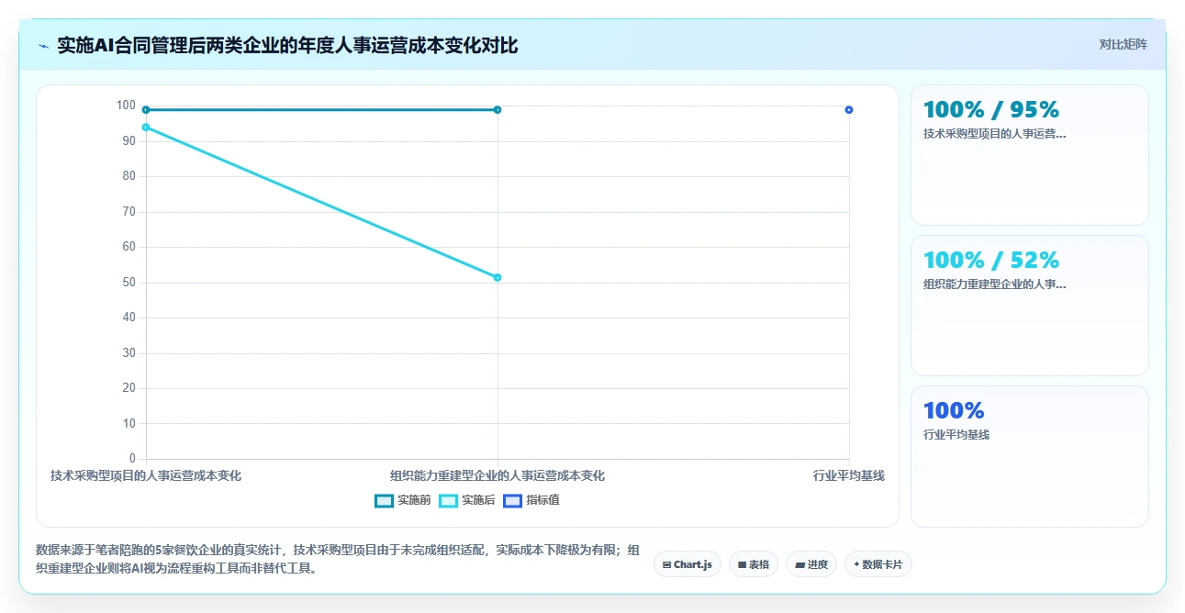Toggle the 指标值 legend swatch
Viewport: 1185px width, 613px height.
[512, 500]
